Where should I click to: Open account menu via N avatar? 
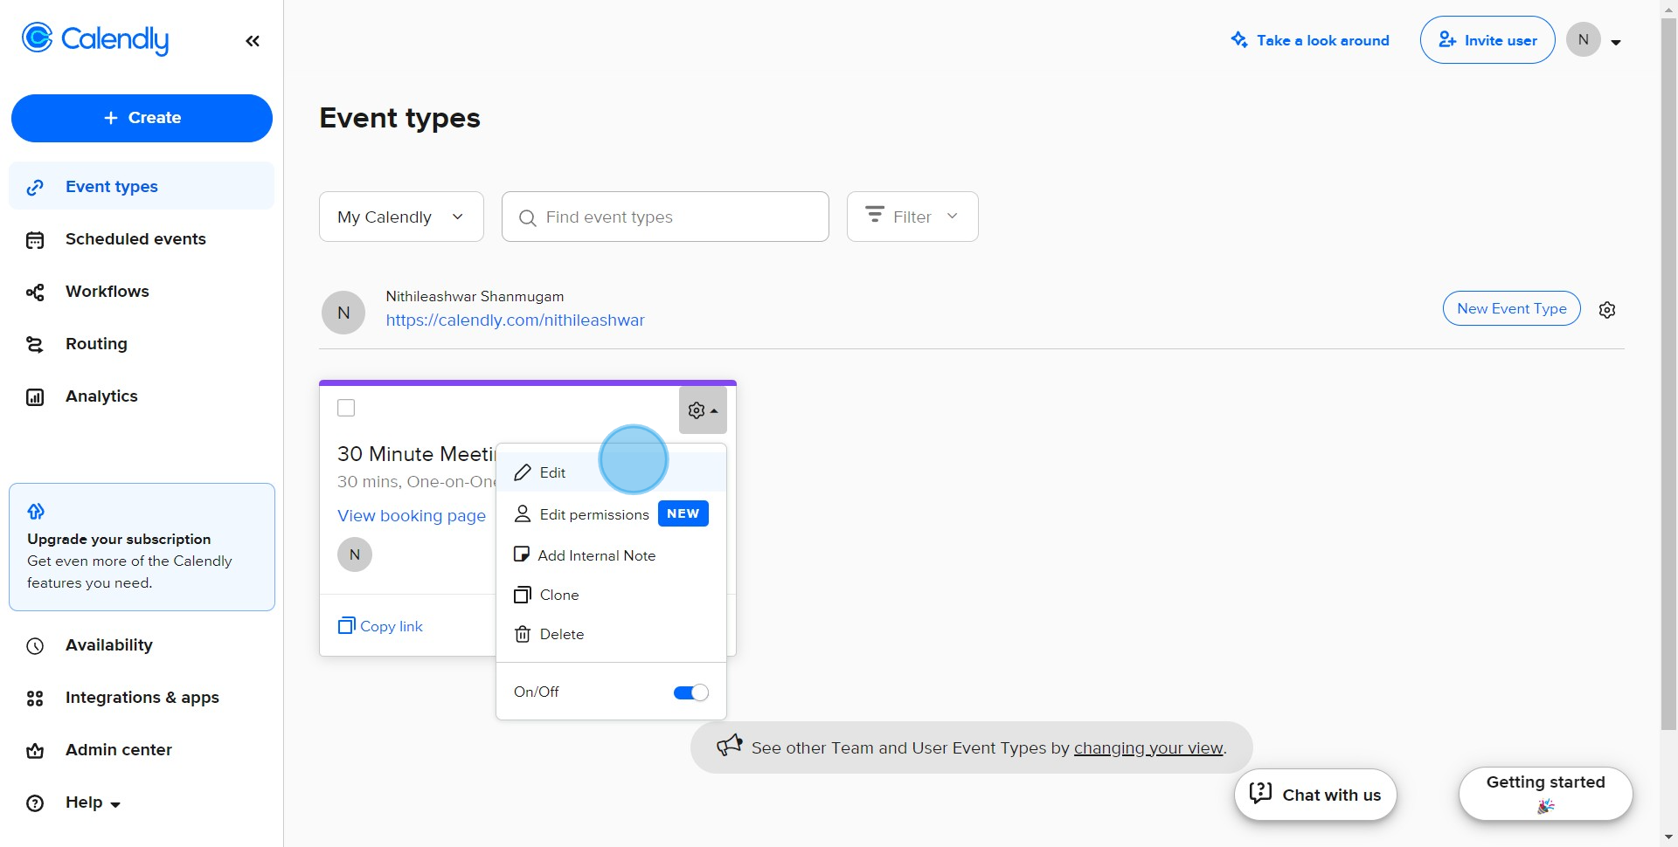click(1584, 39)
